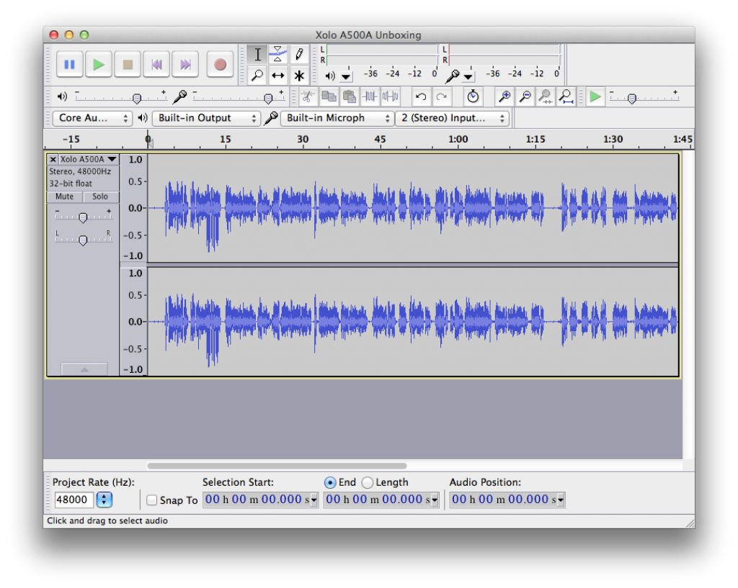This screenshot has height=588, width=738.
Task: Enable the Snap To checkbox
Action: (151, 500)
